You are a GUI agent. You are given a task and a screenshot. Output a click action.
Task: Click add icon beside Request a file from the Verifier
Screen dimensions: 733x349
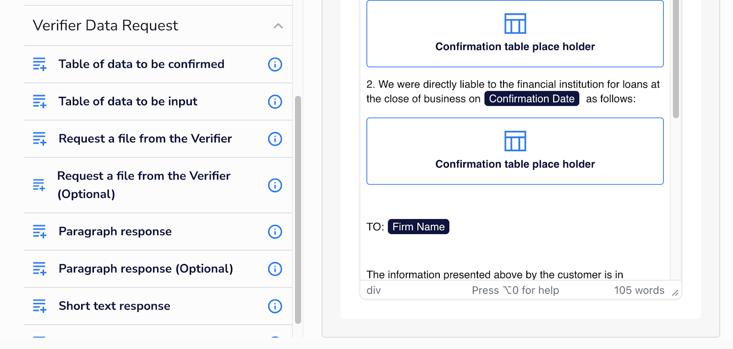(39, 139)
